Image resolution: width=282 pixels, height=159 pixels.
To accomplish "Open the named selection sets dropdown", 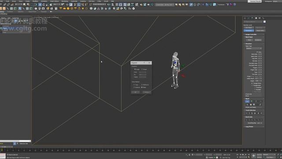I will click(x=99, y=4).
